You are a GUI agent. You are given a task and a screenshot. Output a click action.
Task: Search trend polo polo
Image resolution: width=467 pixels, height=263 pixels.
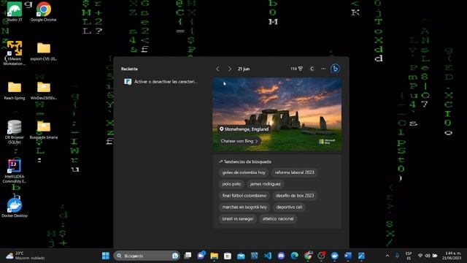pyautogui.click(x=231, y=184)
